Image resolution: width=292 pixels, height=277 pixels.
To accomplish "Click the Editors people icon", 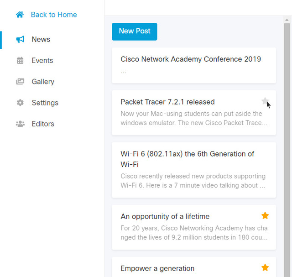I will 20,124.
